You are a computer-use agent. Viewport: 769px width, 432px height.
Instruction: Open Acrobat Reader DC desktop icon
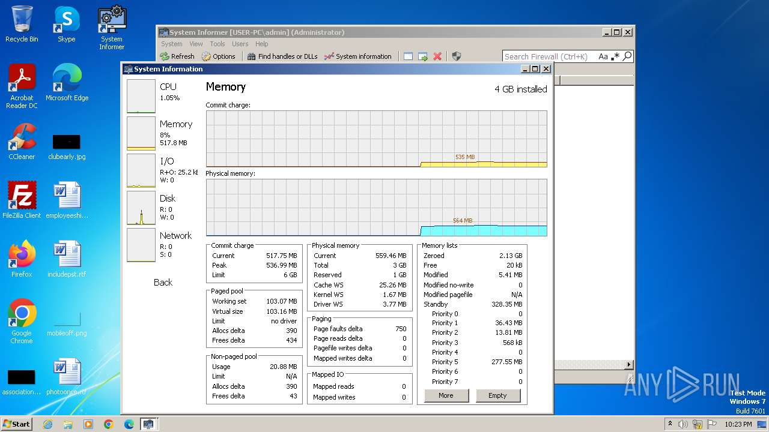[22, 86]
